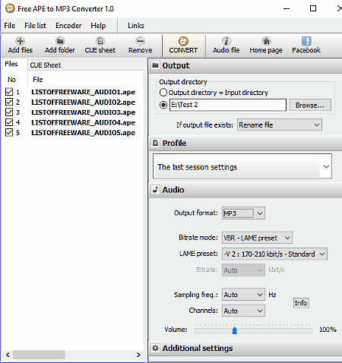Maximize the converter window

[313, 8]
